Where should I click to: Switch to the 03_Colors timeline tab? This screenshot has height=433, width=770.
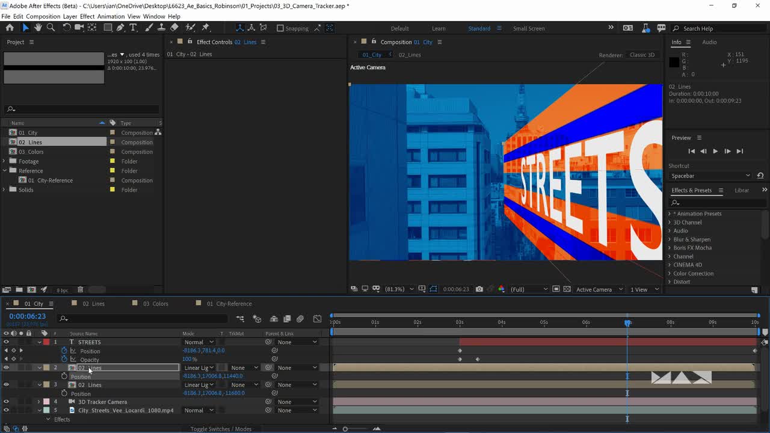(x=155, y=304)
